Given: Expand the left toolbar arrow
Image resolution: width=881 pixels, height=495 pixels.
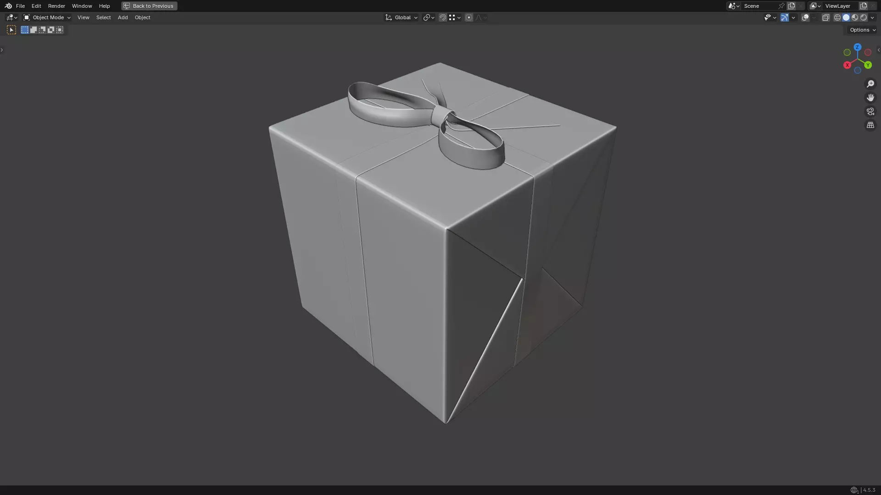Looking at the screenshot, I should [2, 50].
